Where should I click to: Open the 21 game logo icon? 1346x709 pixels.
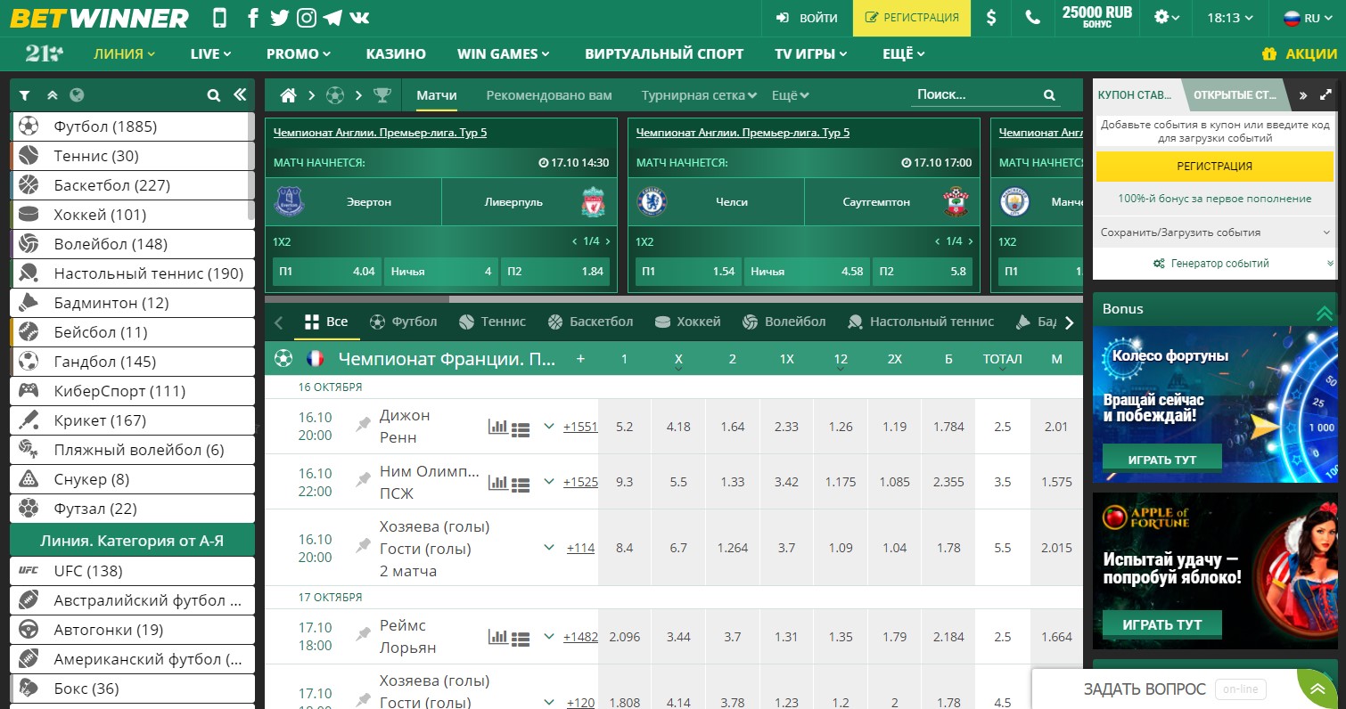click(x=44, y=53)
